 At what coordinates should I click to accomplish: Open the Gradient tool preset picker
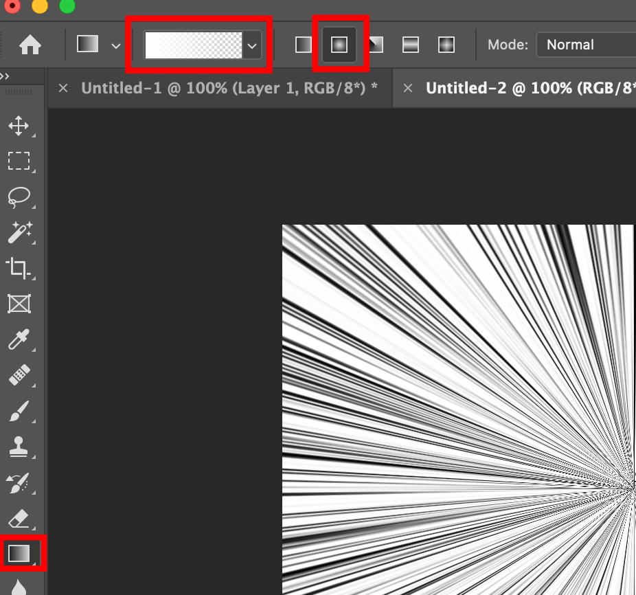116,46
